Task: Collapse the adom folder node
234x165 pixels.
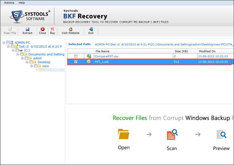Action: (22, 58)
